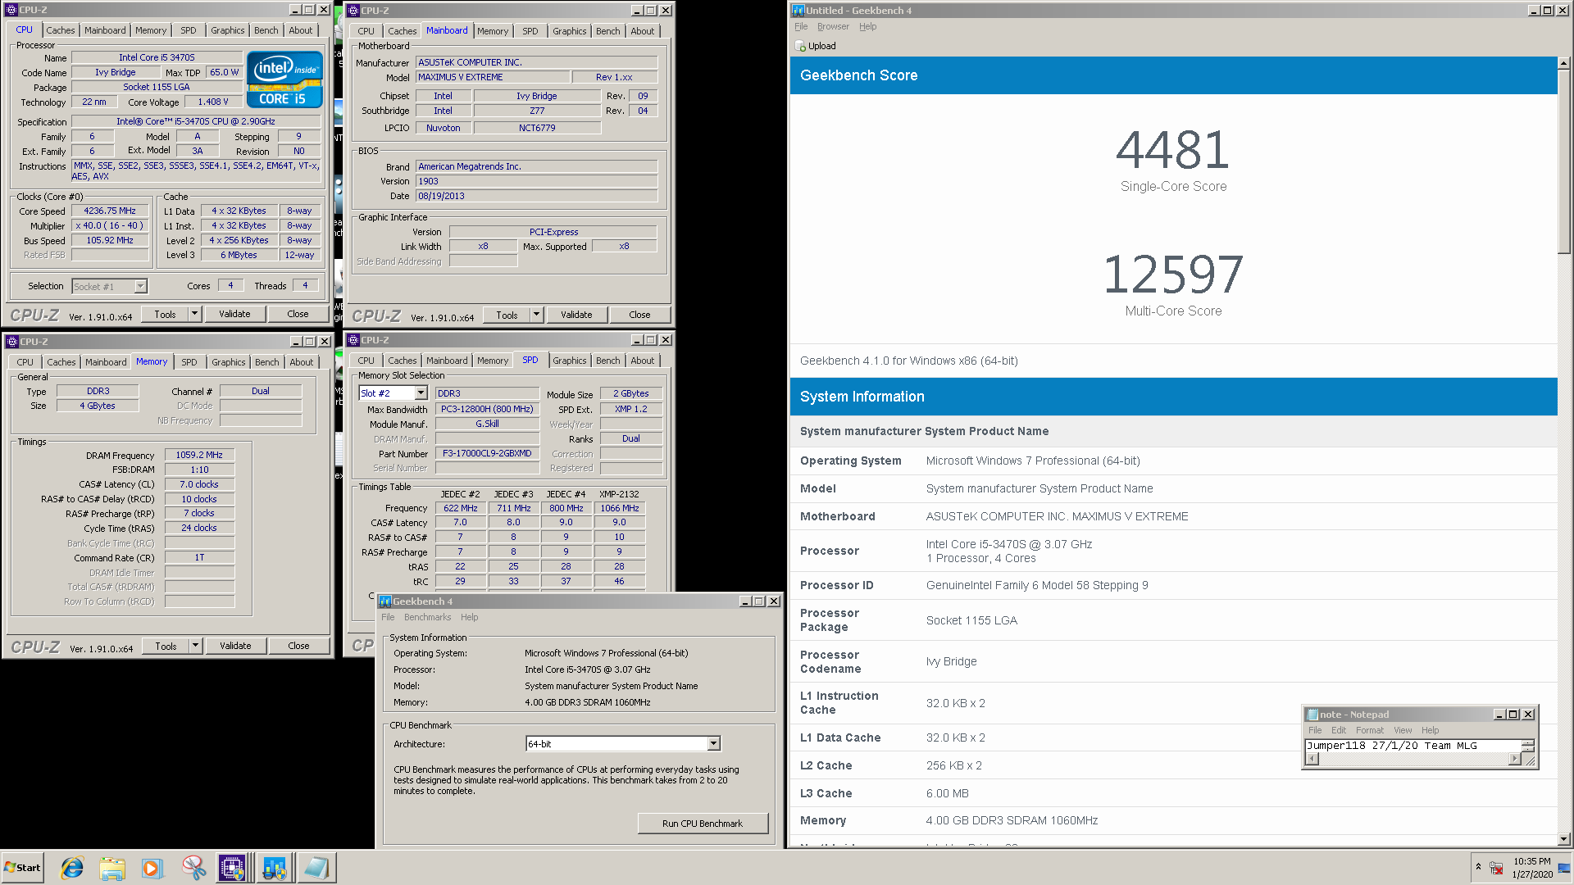Open Windows Explorer folder icon in taskbar
Image resolution: width=1574 pixels, height=885 pixels.
click(112, 868)
